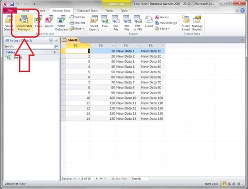Collapse the navigation pane with shutter button
Image resolution: width=248 pixels, height=189 pixels.
(57, 40)
